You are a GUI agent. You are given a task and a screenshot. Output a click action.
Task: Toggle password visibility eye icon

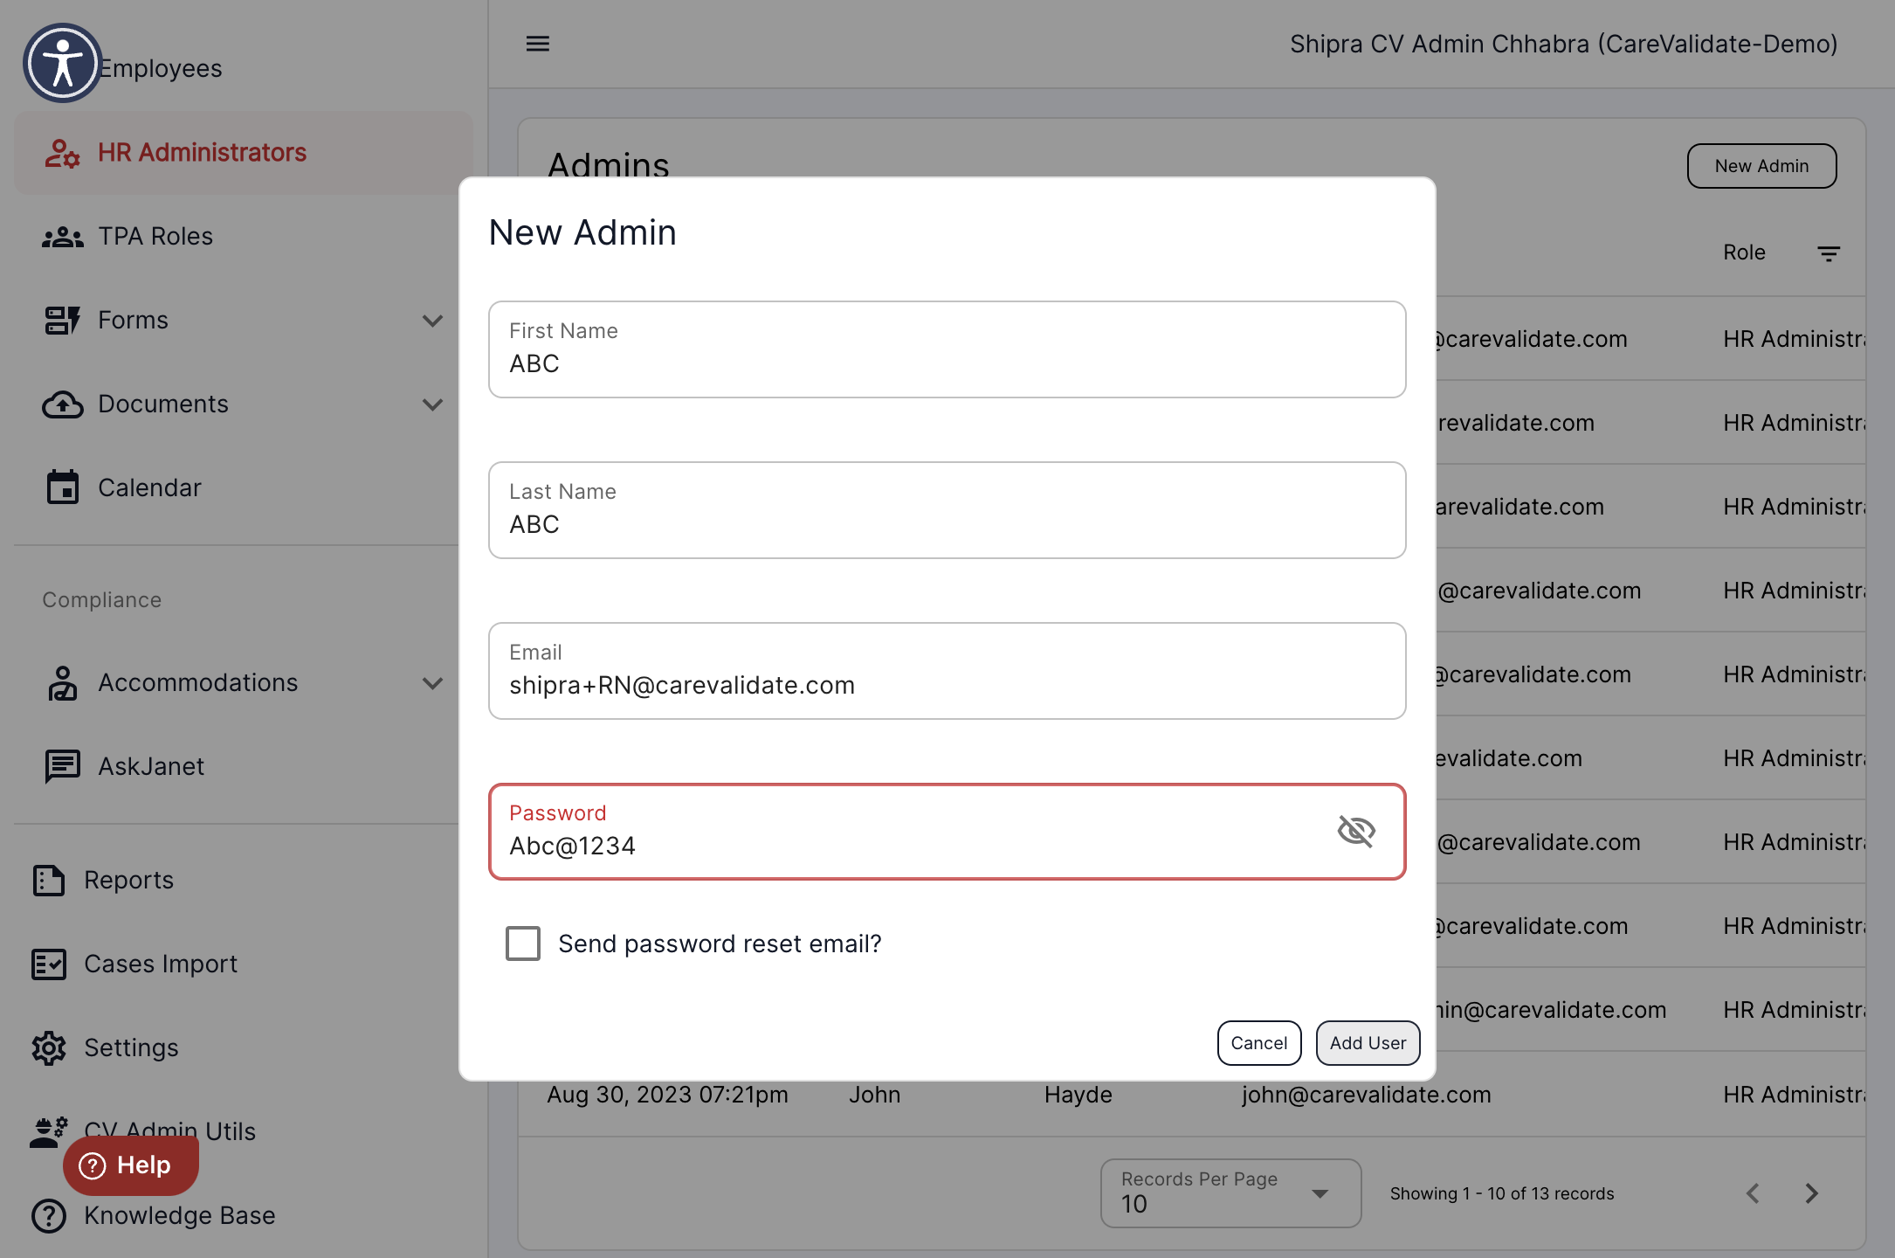(x=1356, y=831)
